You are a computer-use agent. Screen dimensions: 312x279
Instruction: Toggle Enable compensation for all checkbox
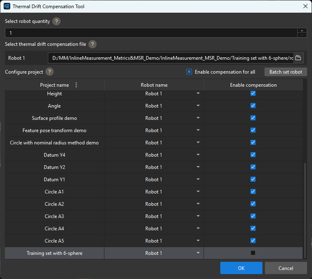189,72
